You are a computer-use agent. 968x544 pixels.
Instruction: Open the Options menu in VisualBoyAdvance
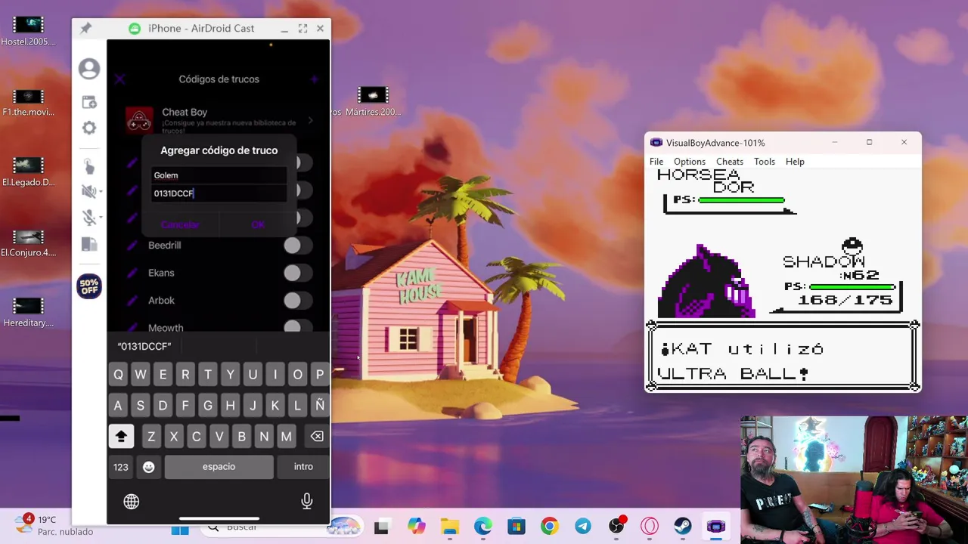click(x=690, y=162)
